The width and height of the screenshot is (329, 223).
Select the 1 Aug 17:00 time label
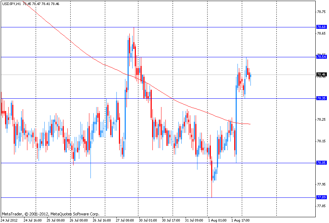[241, 220]
